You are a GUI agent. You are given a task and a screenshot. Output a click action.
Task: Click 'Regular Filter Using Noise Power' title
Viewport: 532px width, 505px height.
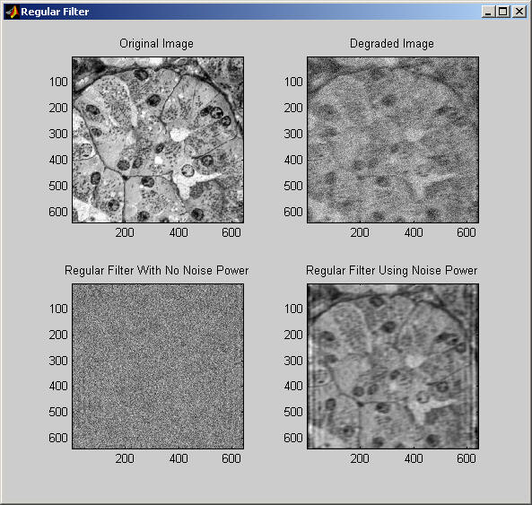point(391,270)
